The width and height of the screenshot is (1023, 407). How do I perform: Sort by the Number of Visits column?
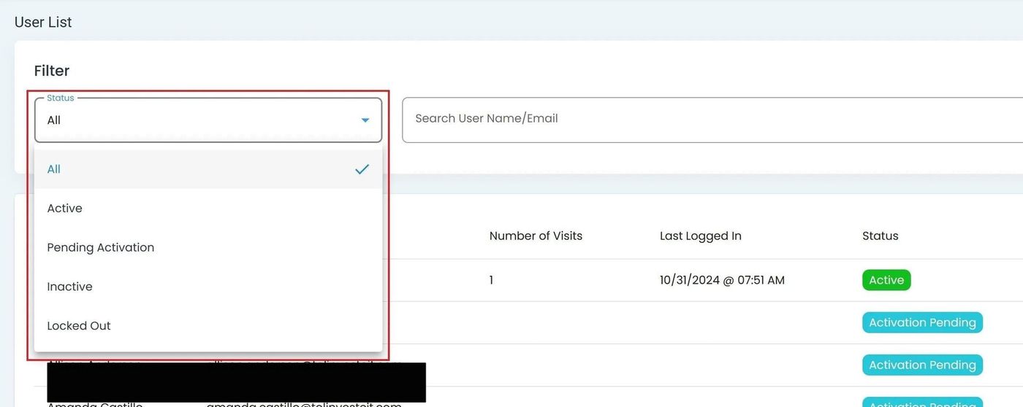point(536,236)
